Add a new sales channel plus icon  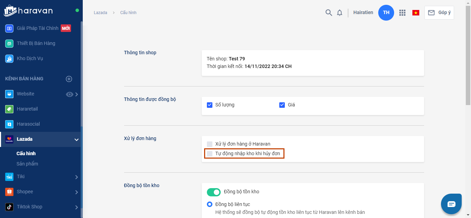click(69, 79)
